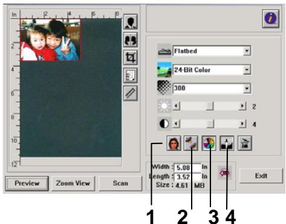
Task: Expand the Flatbed scan source dropdown
Action: pyautogui.click(x=247, y=51)
